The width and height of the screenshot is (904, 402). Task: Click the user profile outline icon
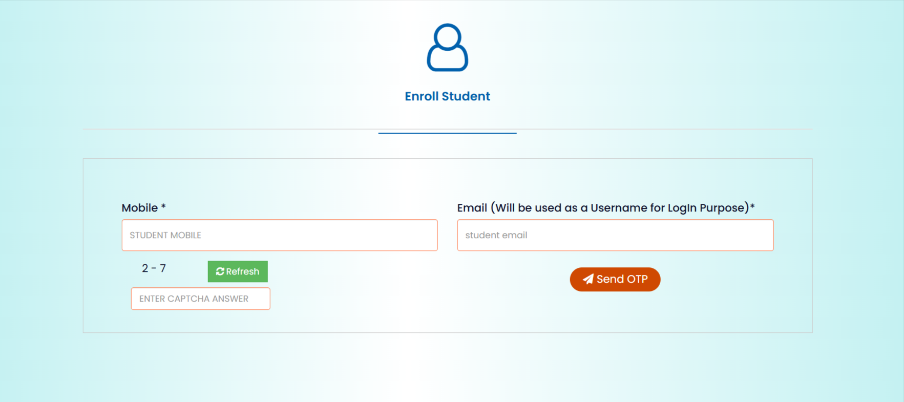tap(447, 48)
